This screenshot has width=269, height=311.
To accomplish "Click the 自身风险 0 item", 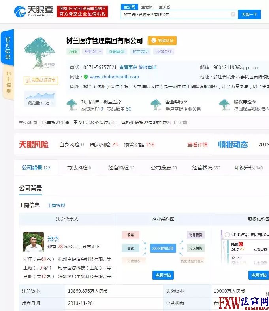I will [x=71, y=145].
